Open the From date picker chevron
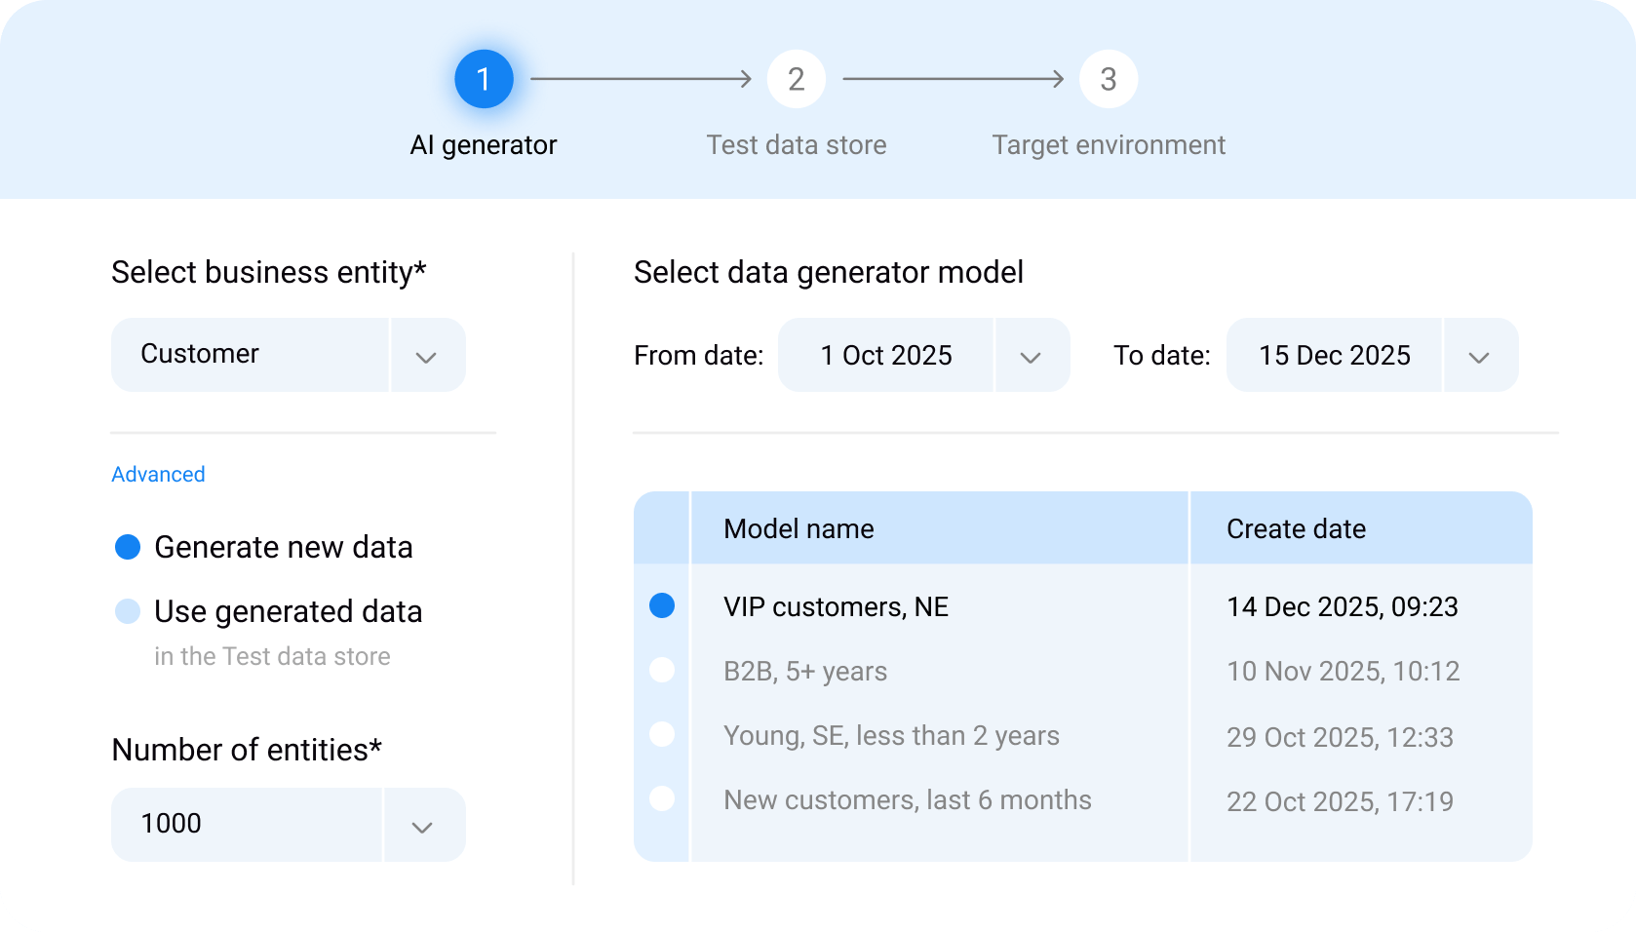Screen dimensions: 1636x932 click(x=1032, y=356)
